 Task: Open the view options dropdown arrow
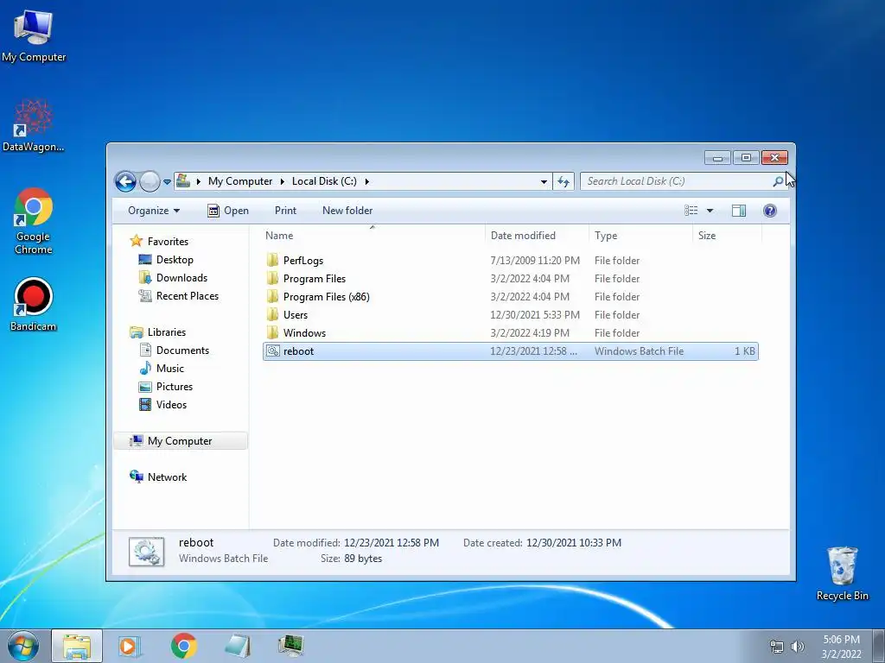(710, 211)
